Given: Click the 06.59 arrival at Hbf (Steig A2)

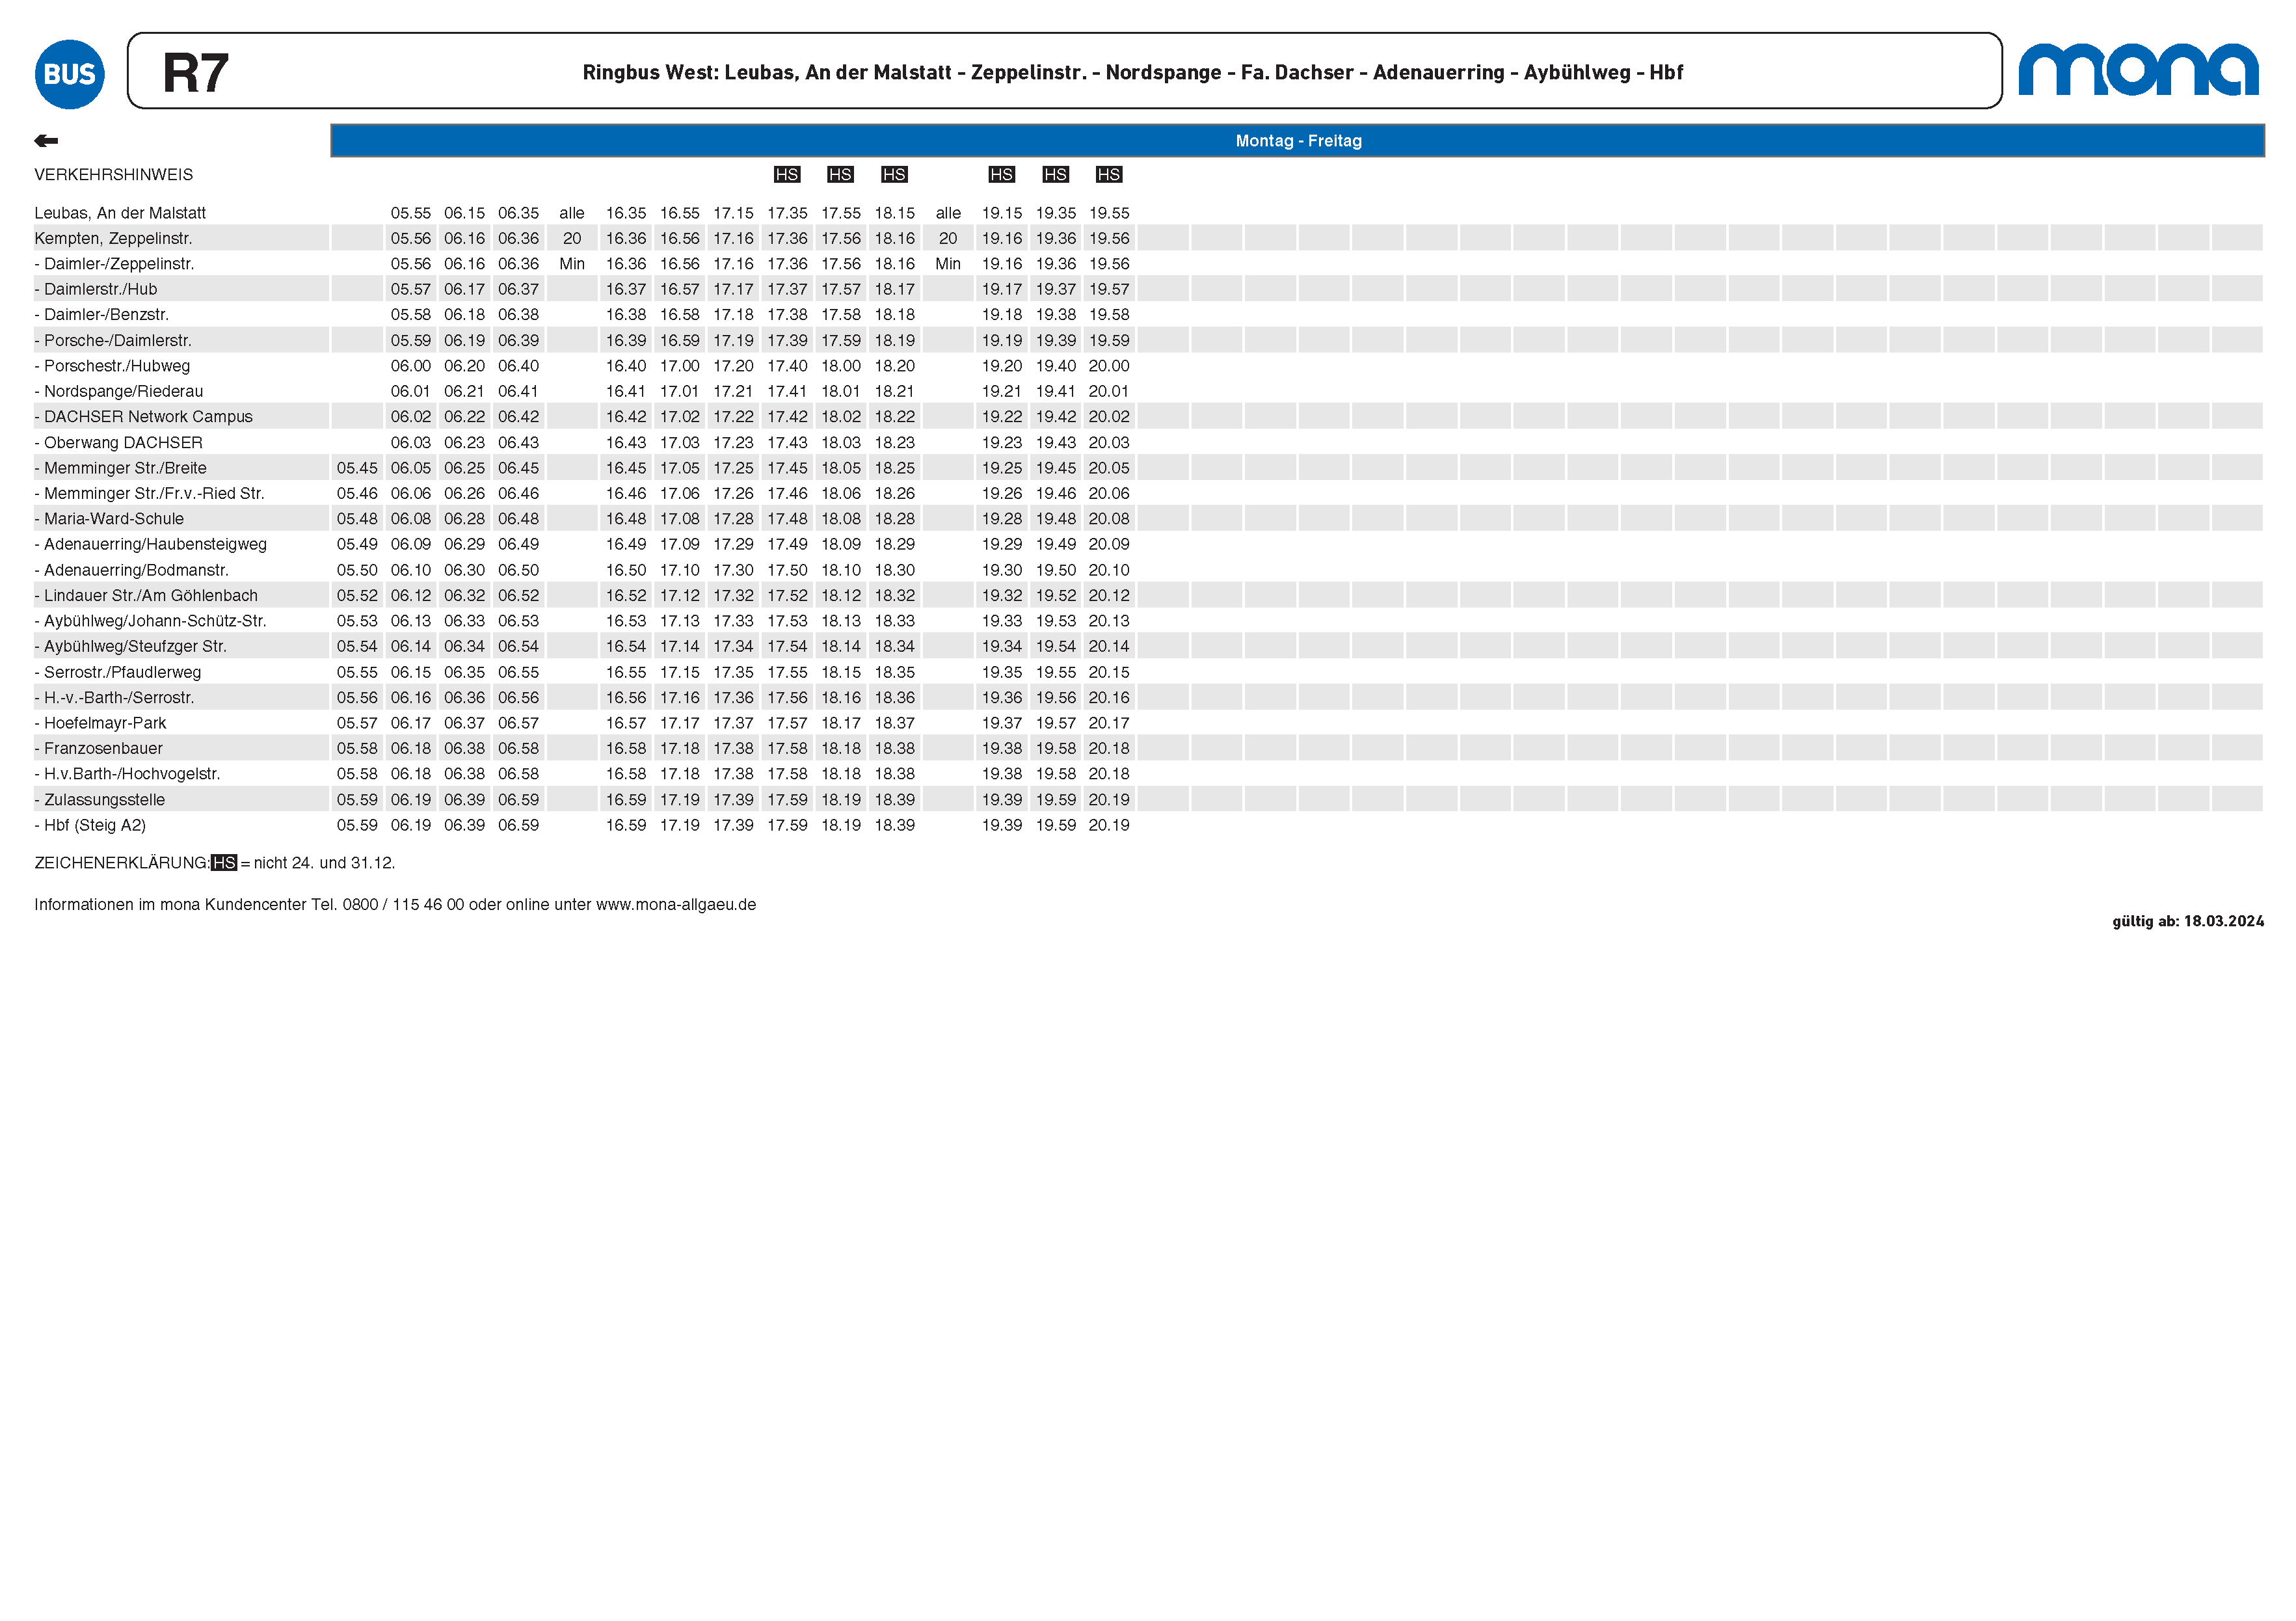Looking at the screenshot, I should pyautogui.click(x=518, y=825).
